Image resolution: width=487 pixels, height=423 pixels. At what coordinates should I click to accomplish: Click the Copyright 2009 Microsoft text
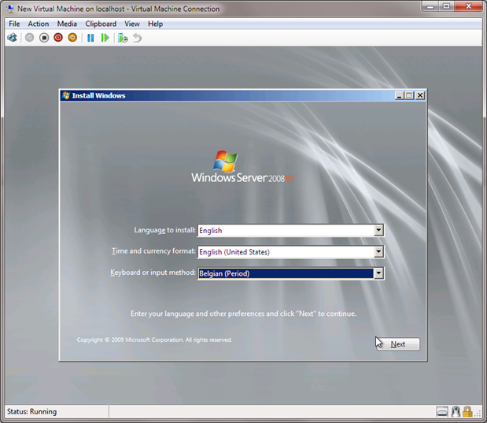(154, 340)
